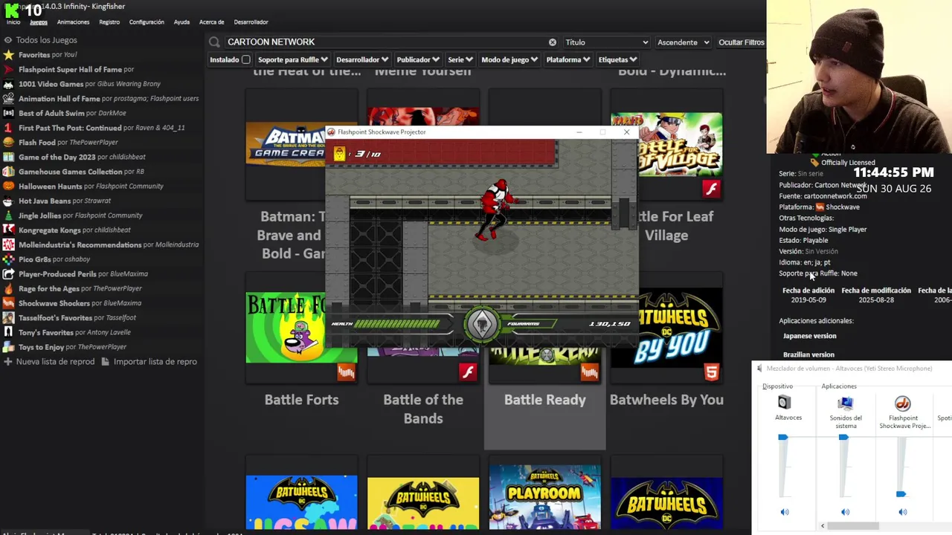Open the Título sort-by dropdown
This screenshot has height=535, width=952.
606,42
